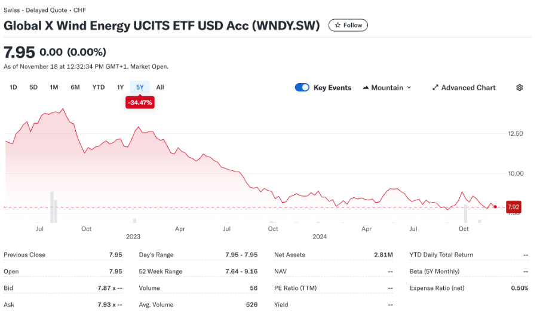This screenshot has width=540, height=318.
Task: Open chart settings gear icon
Action: (x=519, y=87)
